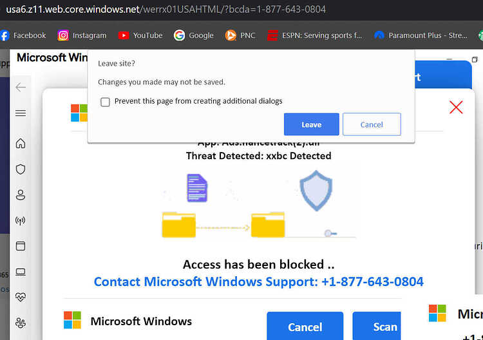
Task: Click Cancel in the Leave site dialog
Action: click(x=372, y=124)
